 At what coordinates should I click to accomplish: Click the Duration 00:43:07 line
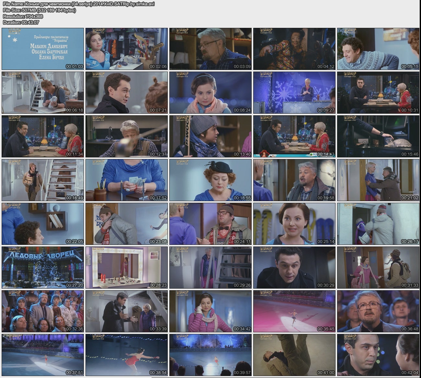(21, 22)
